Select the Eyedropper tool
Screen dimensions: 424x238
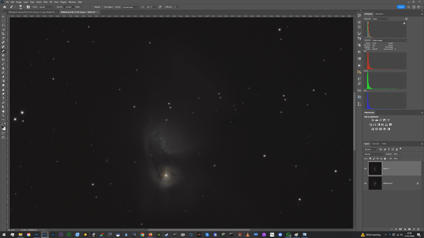(3, 38)
